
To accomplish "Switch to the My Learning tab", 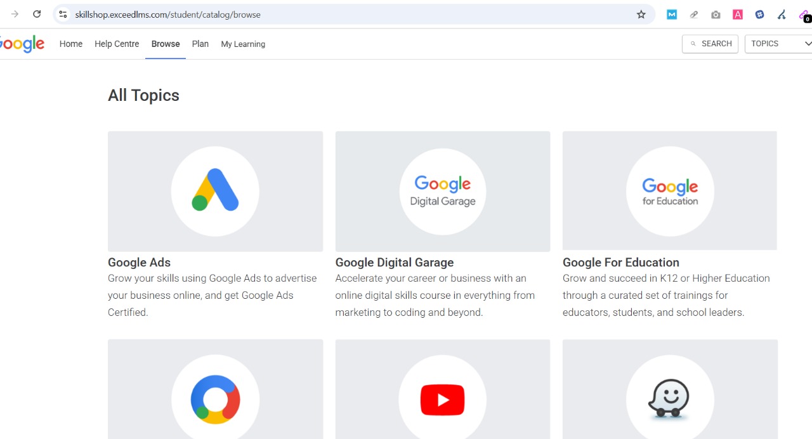I will pos(243,44).
